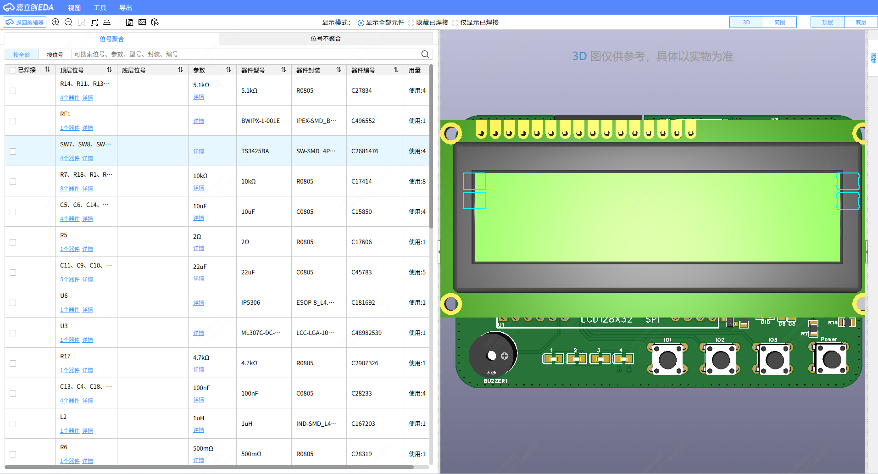The image size is (878, 474).
Task: Click the vertical scrollbar of the component table
Action: 431,147
